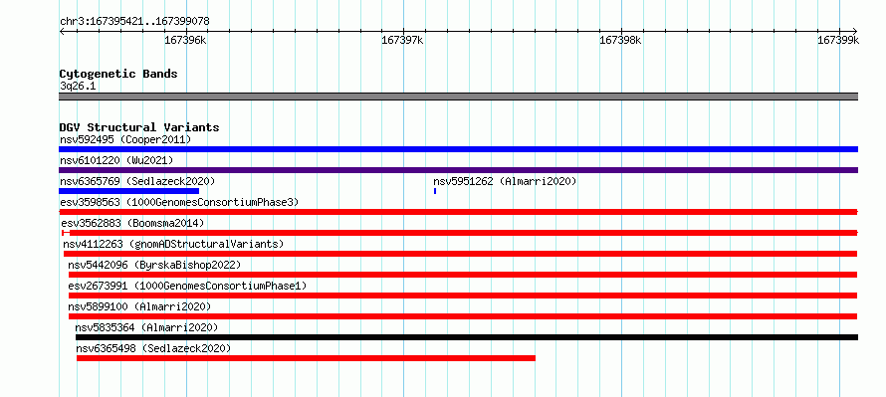Select the red nsv6365498 variant bar
This screenshot has width=886, height=397.
coord(306,358)
